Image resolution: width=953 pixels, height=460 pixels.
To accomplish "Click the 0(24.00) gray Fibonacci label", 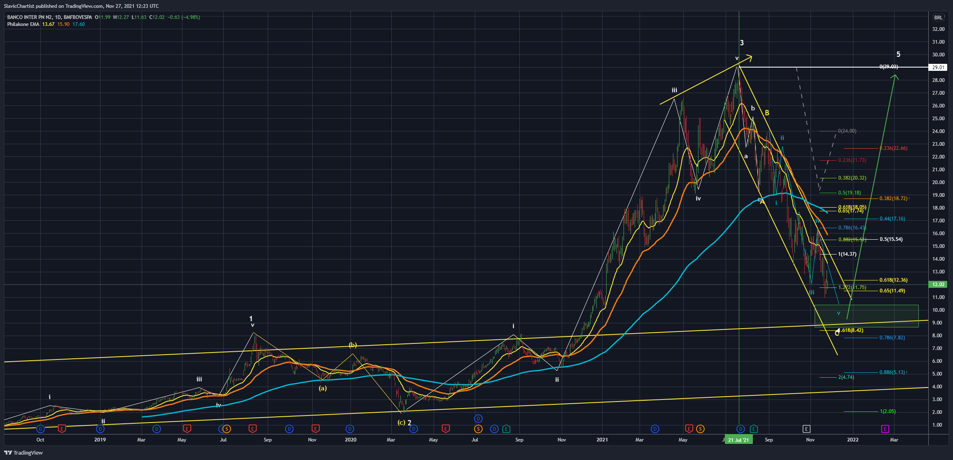I will point(847,131).
